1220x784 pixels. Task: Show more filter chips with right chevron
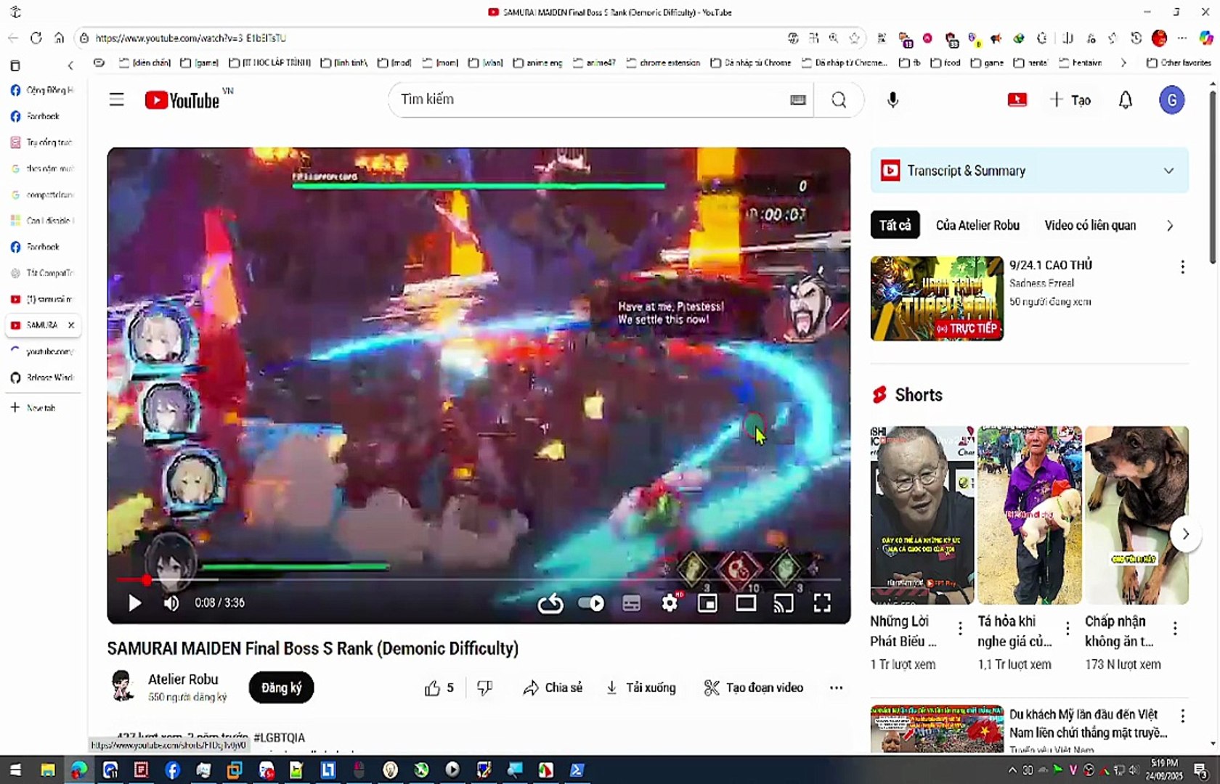point(1170,225)
